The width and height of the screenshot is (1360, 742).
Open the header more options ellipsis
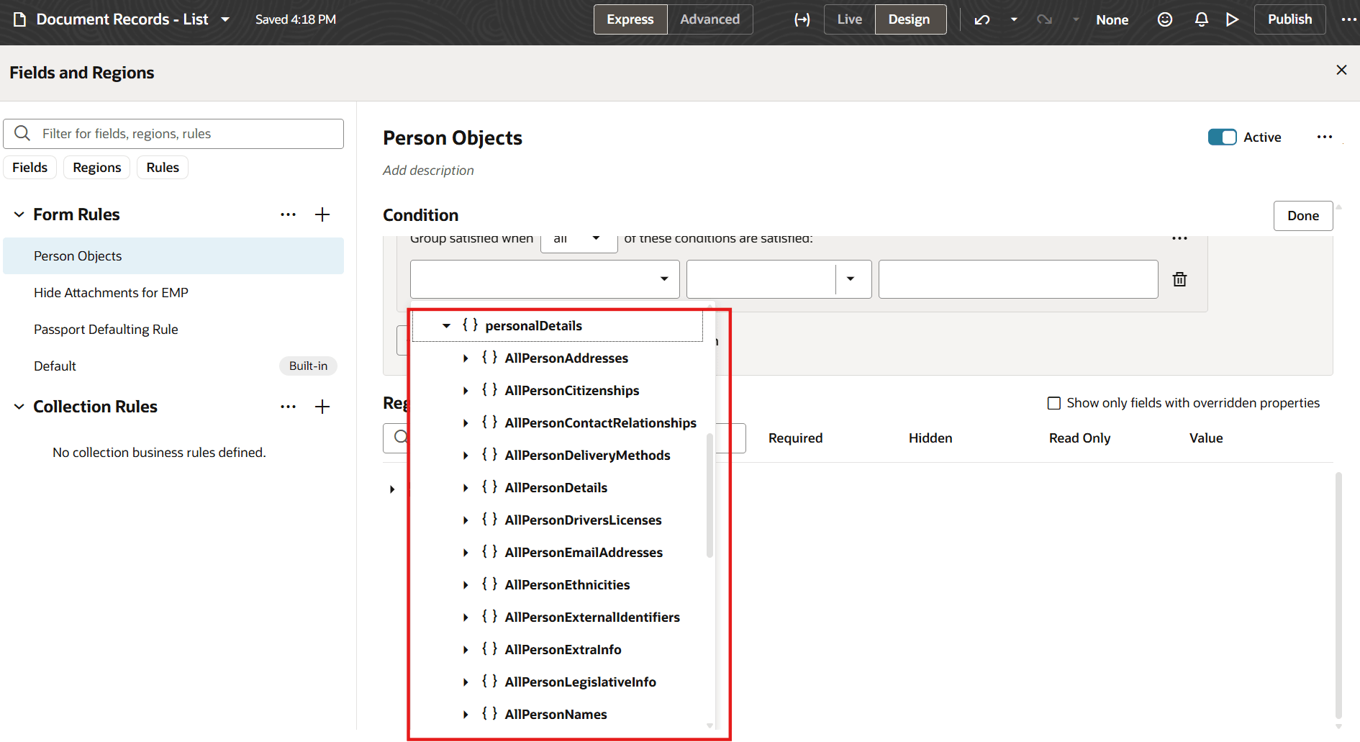tap(1348, 19)
